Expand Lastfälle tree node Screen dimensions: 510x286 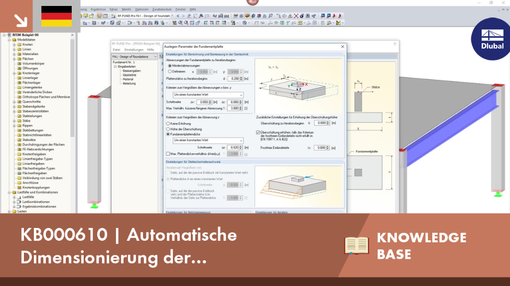pos(14,197)
